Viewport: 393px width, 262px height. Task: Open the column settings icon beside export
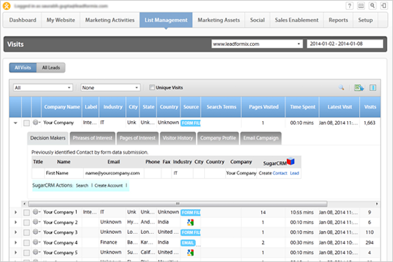372,87
